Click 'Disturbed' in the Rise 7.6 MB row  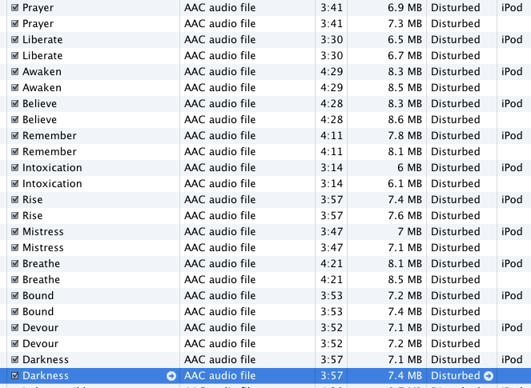click(455, 215)
